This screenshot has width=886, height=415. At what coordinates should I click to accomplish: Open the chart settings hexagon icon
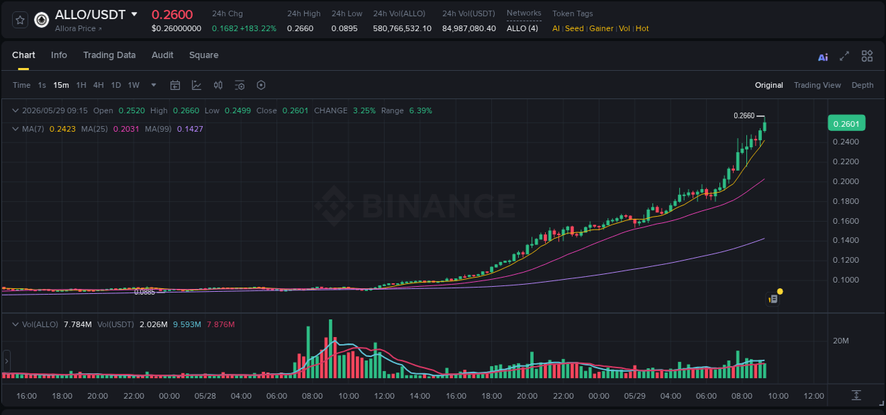tap(261, 85)
